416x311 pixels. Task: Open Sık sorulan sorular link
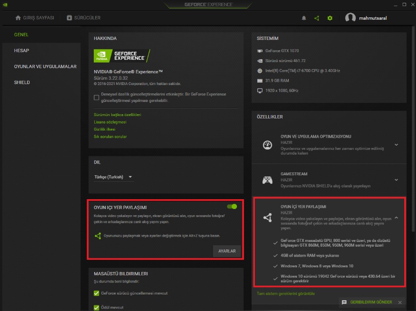[x=110, y=136]
